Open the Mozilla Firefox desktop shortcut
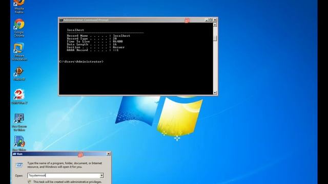The width and height of the screenshot is (328, 184). coord(19,6)
